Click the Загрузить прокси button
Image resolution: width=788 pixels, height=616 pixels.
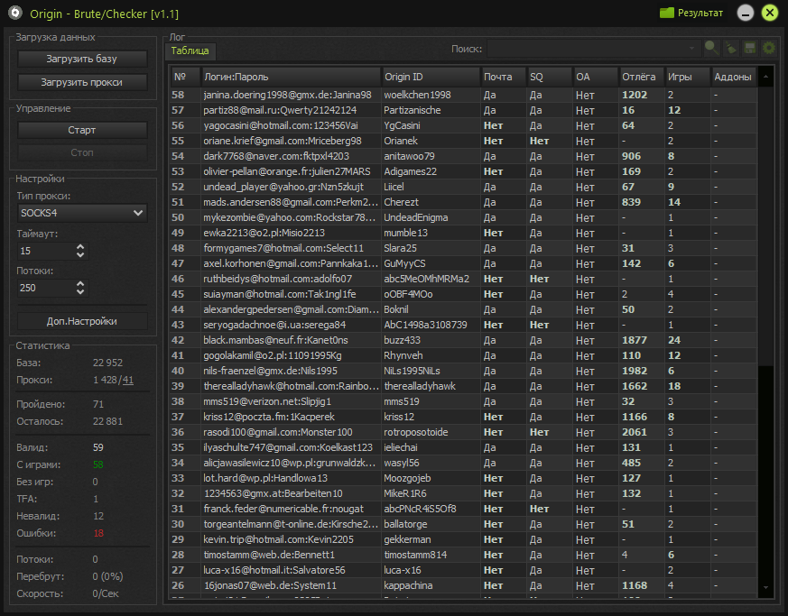82,82
